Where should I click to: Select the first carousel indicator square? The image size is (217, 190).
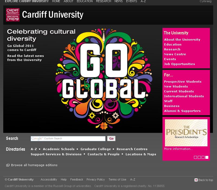[195, 157]
